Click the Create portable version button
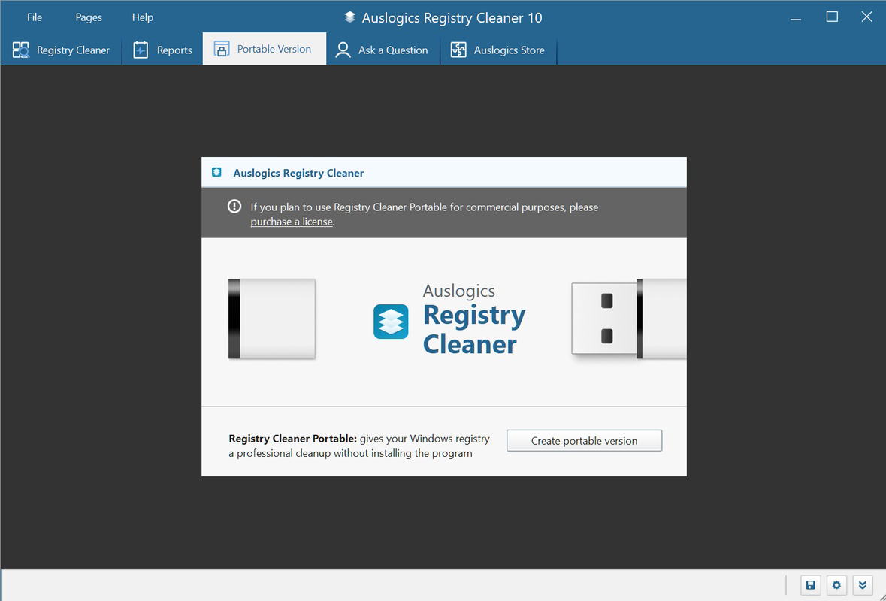 click(x=584, y=440)
